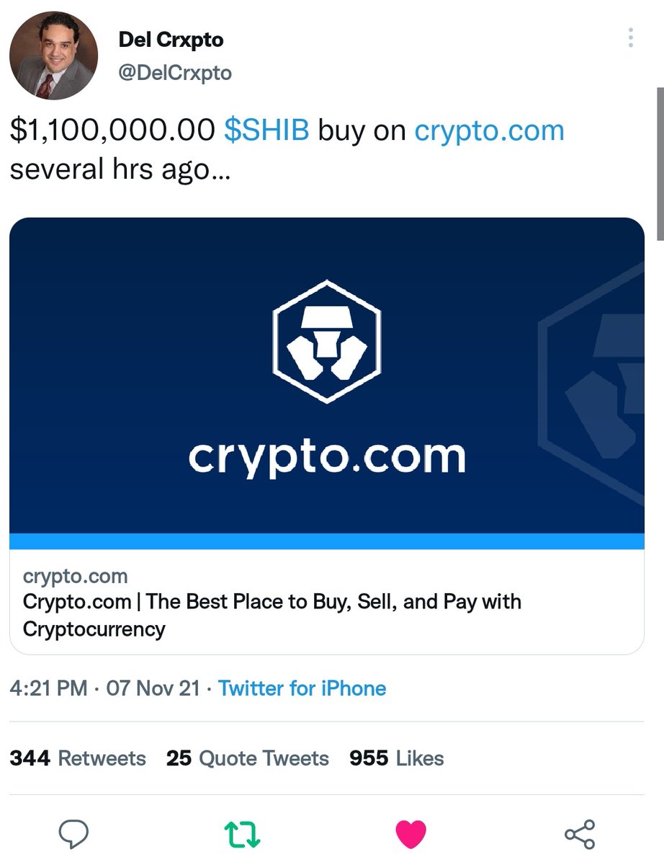
Task: Open the card title about Buy, Sell, and Pay
Action: pyautogui.click(x=272, y=615)
